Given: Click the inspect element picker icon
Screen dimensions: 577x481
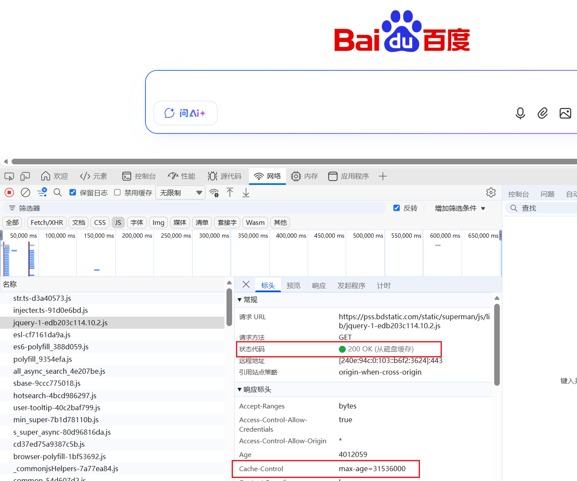Looking at the screenshot, I should pyautogui.click(x=9, y=176).
